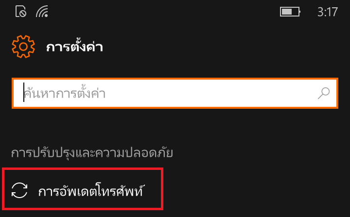Open the red-outlined phone update item
The width and height of the screenshot is (350, 217).
click(x=83, y=189)
